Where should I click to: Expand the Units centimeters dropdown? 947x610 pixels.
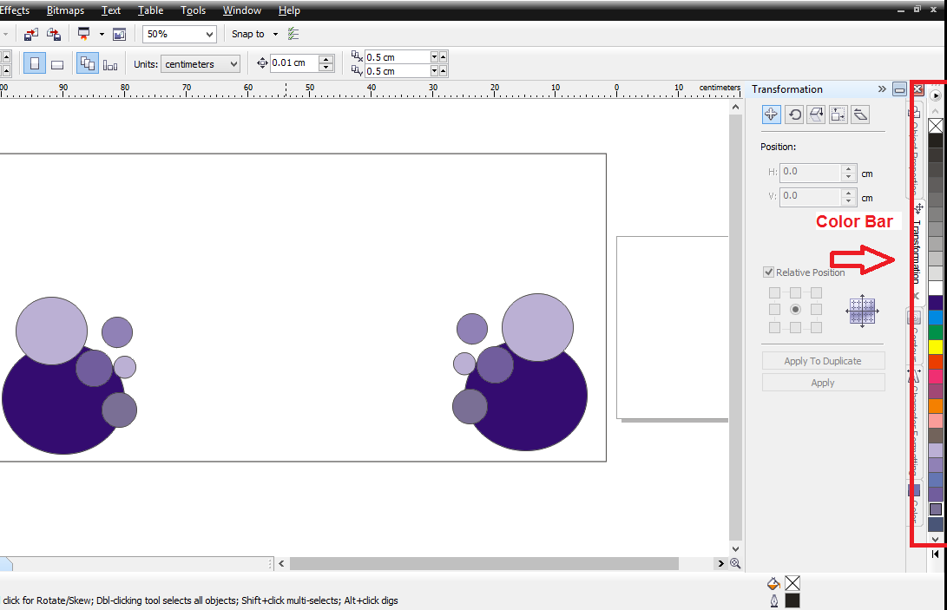click(x=232, y=64)
